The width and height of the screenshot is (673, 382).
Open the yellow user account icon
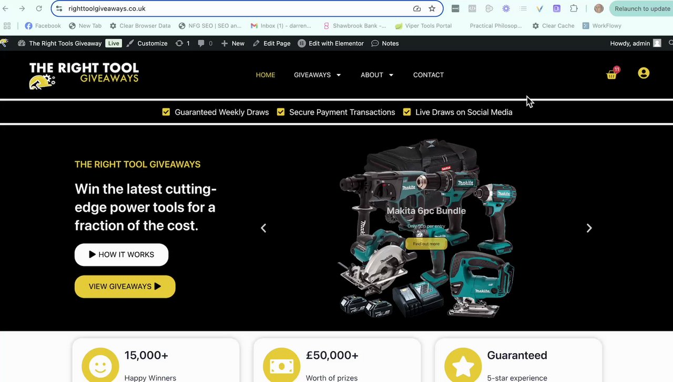(x=644, y=73)
